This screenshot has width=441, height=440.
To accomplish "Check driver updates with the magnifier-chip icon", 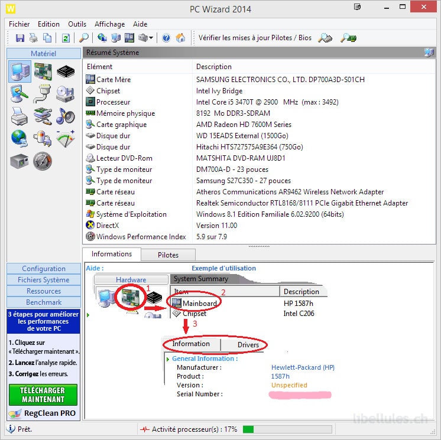I will (325, 38).
